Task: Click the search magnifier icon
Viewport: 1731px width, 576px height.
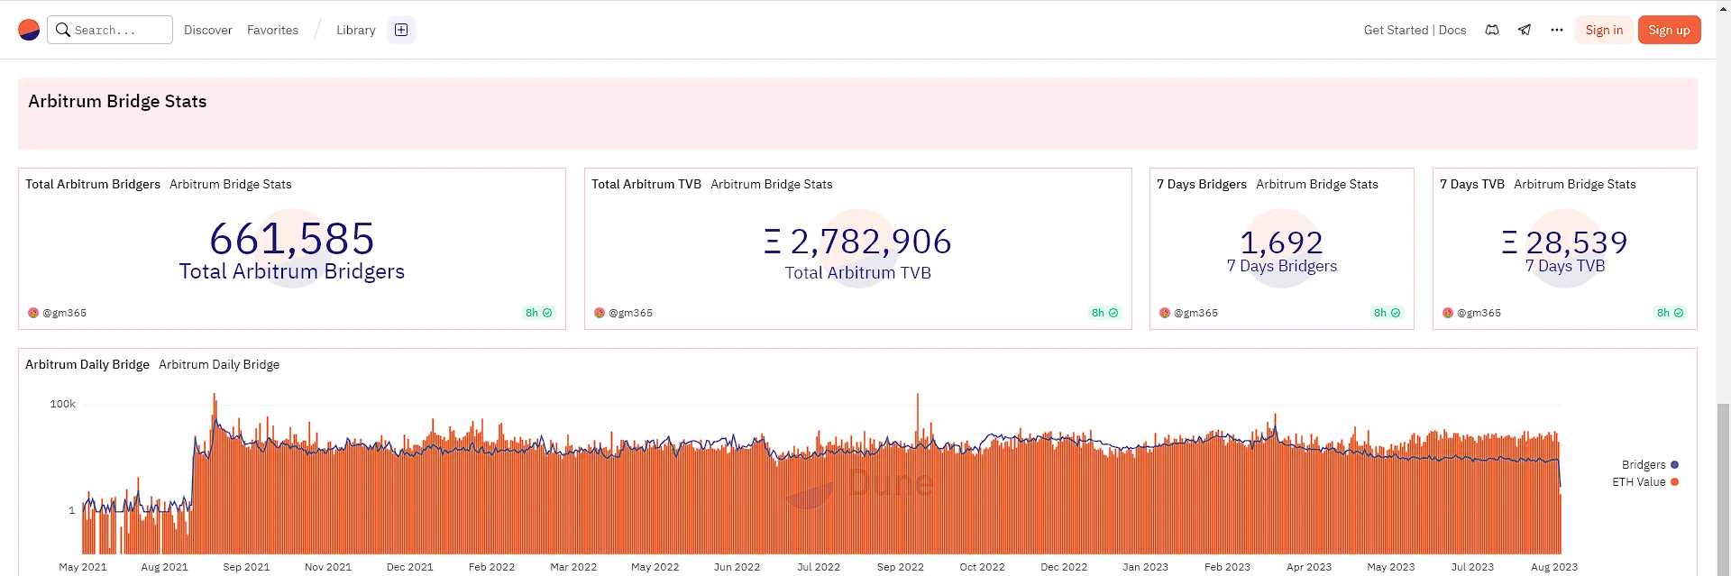Action: 63,30
